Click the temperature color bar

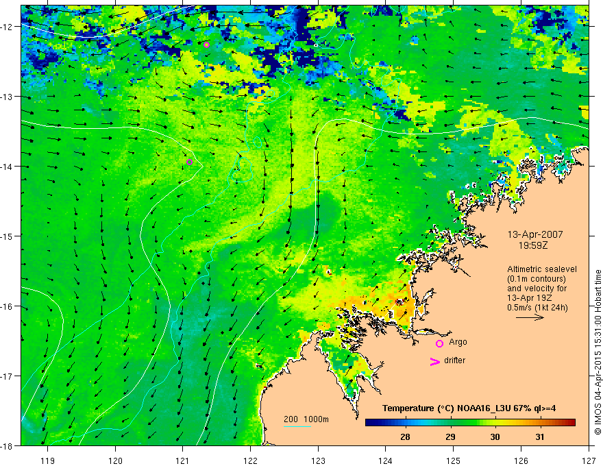click(470, 423)
